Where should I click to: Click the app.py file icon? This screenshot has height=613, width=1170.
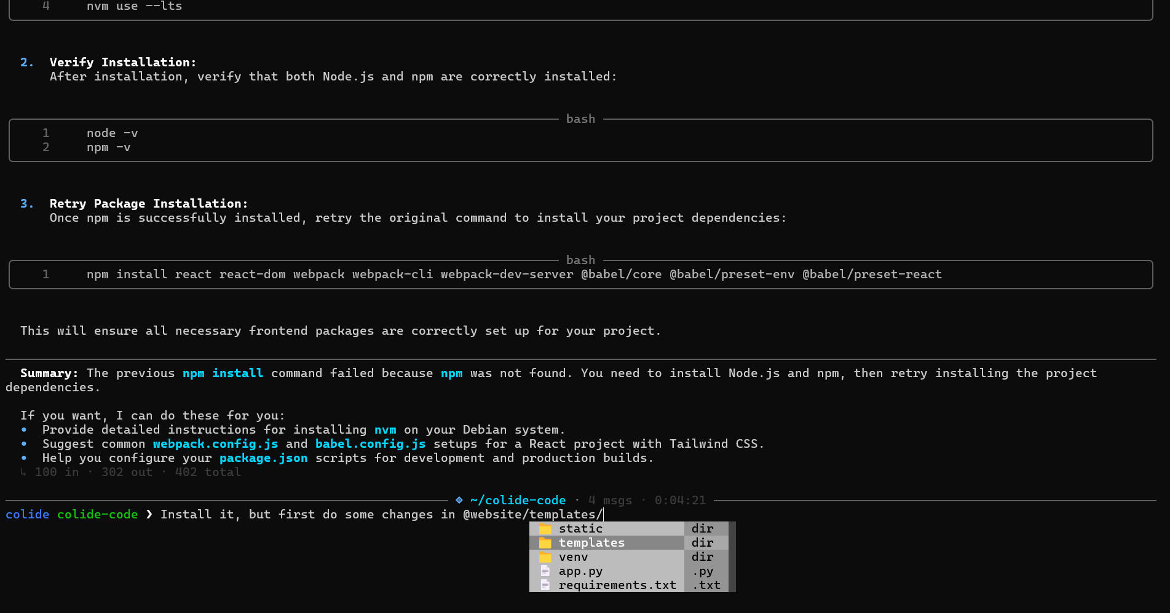(x=545, y=571)
